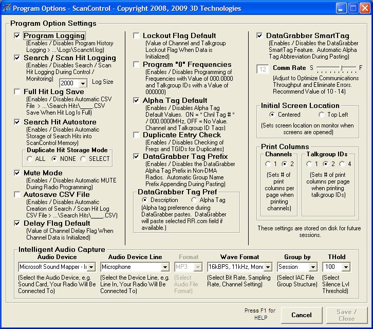
Task: Click the "Press F1 for HELP" text
Action: (260, 314)
